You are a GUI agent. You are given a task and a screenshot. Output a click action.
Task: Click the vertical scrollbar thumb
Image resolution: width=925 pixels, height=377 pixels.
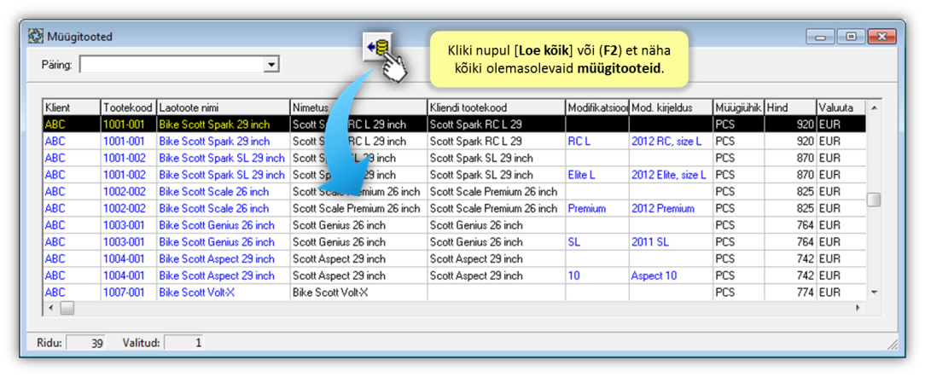tap(874, 200)
